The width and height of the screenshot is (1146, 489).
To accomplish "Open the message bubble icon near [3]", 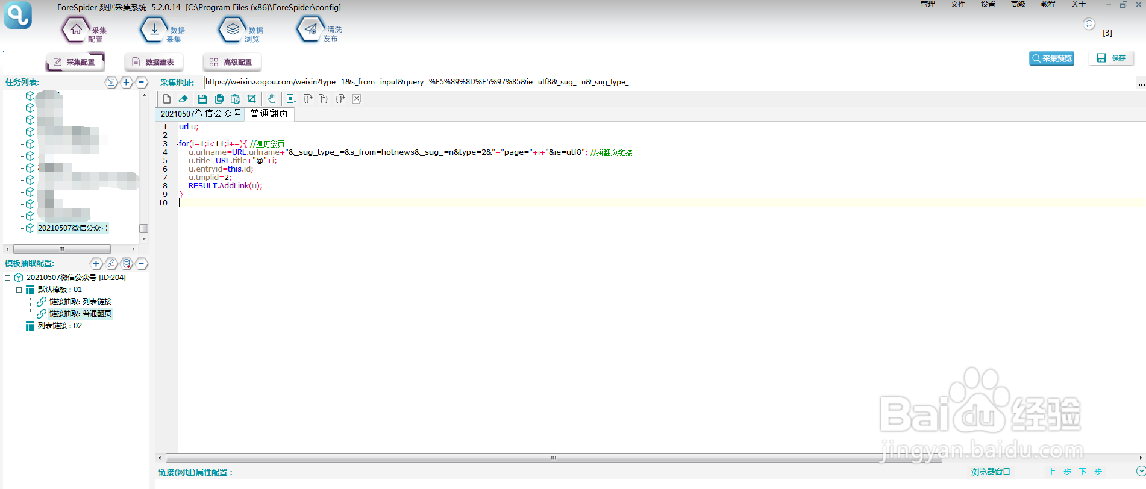I will tap(1089, 24).
